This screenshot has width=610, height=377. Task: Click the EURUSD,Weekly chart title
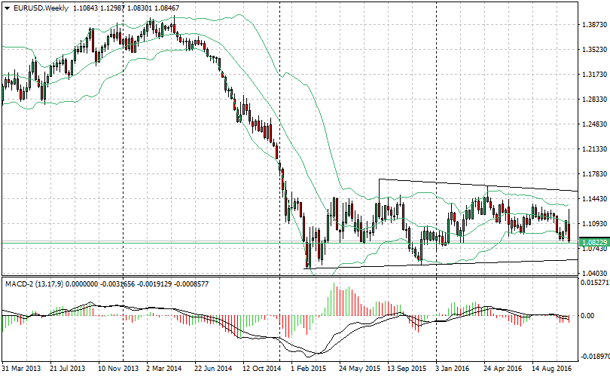[x=41, y=8]
